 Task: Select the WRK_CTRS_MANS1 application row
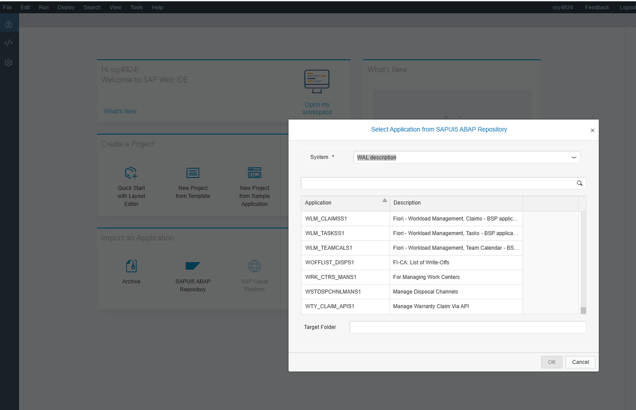[x=412, y=277]
